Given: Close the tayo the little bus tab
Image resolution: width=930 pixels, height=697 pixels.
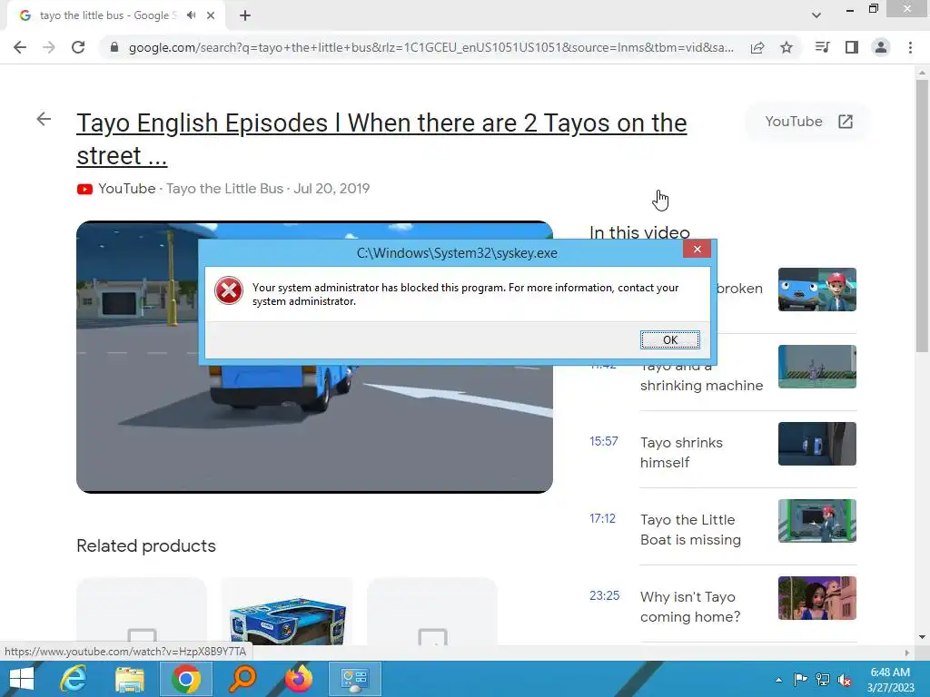Looking at the screenshot, I should (x=211, y=15).
